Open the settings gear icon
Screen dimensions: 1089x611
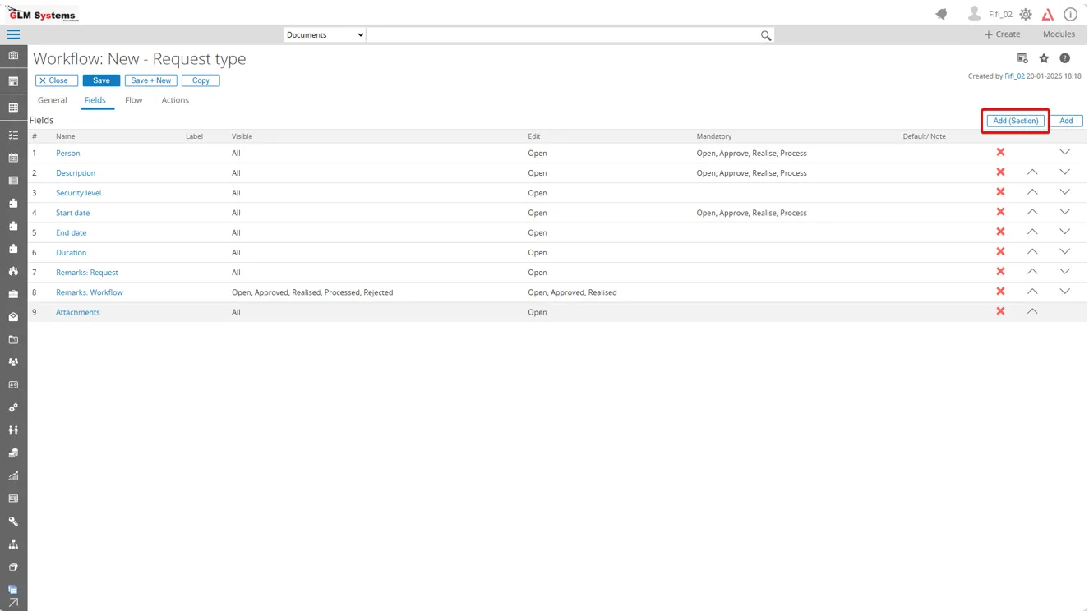point(1026,14)
